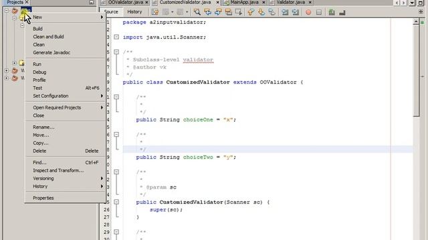Switch to Validator.java tab

(x=291, y=2)
